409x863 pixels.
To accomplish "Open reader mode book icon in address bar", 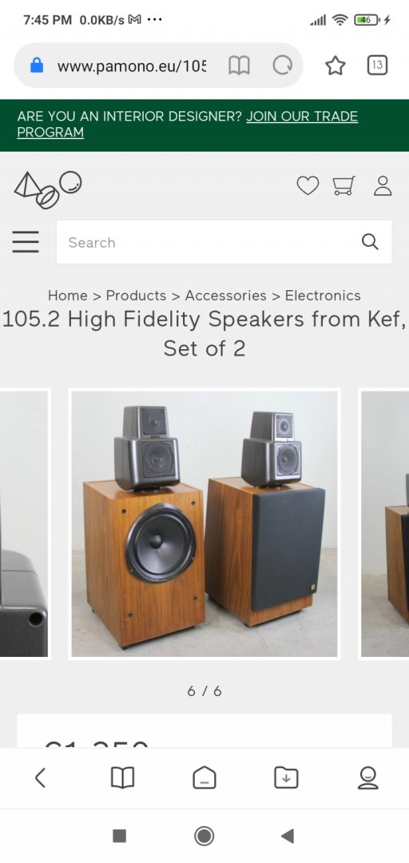I will pyautogui.click(x=239, y=66).
